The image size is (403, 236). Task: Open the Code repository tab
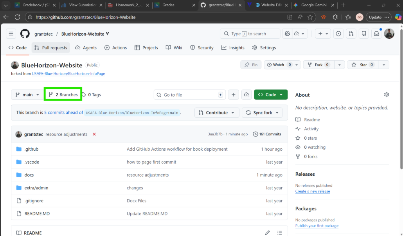[x=18, y=48]
